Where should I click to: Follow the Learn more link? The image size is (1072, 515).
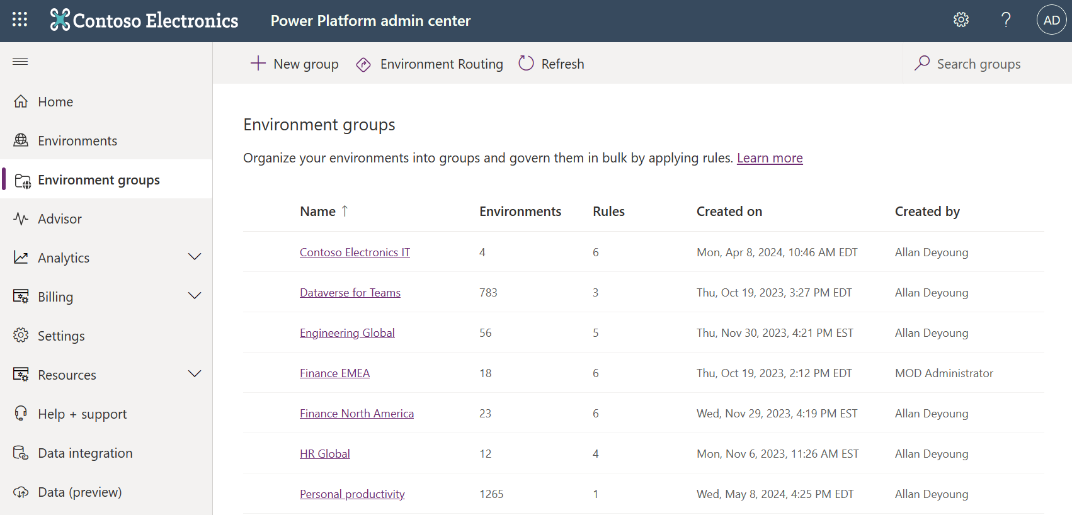coord(770,158)
